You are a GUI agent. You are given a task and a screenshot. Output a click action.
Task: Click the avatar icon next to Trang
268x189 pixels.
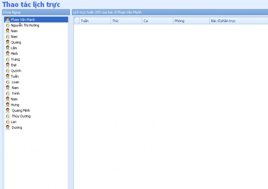coord(8,59)
